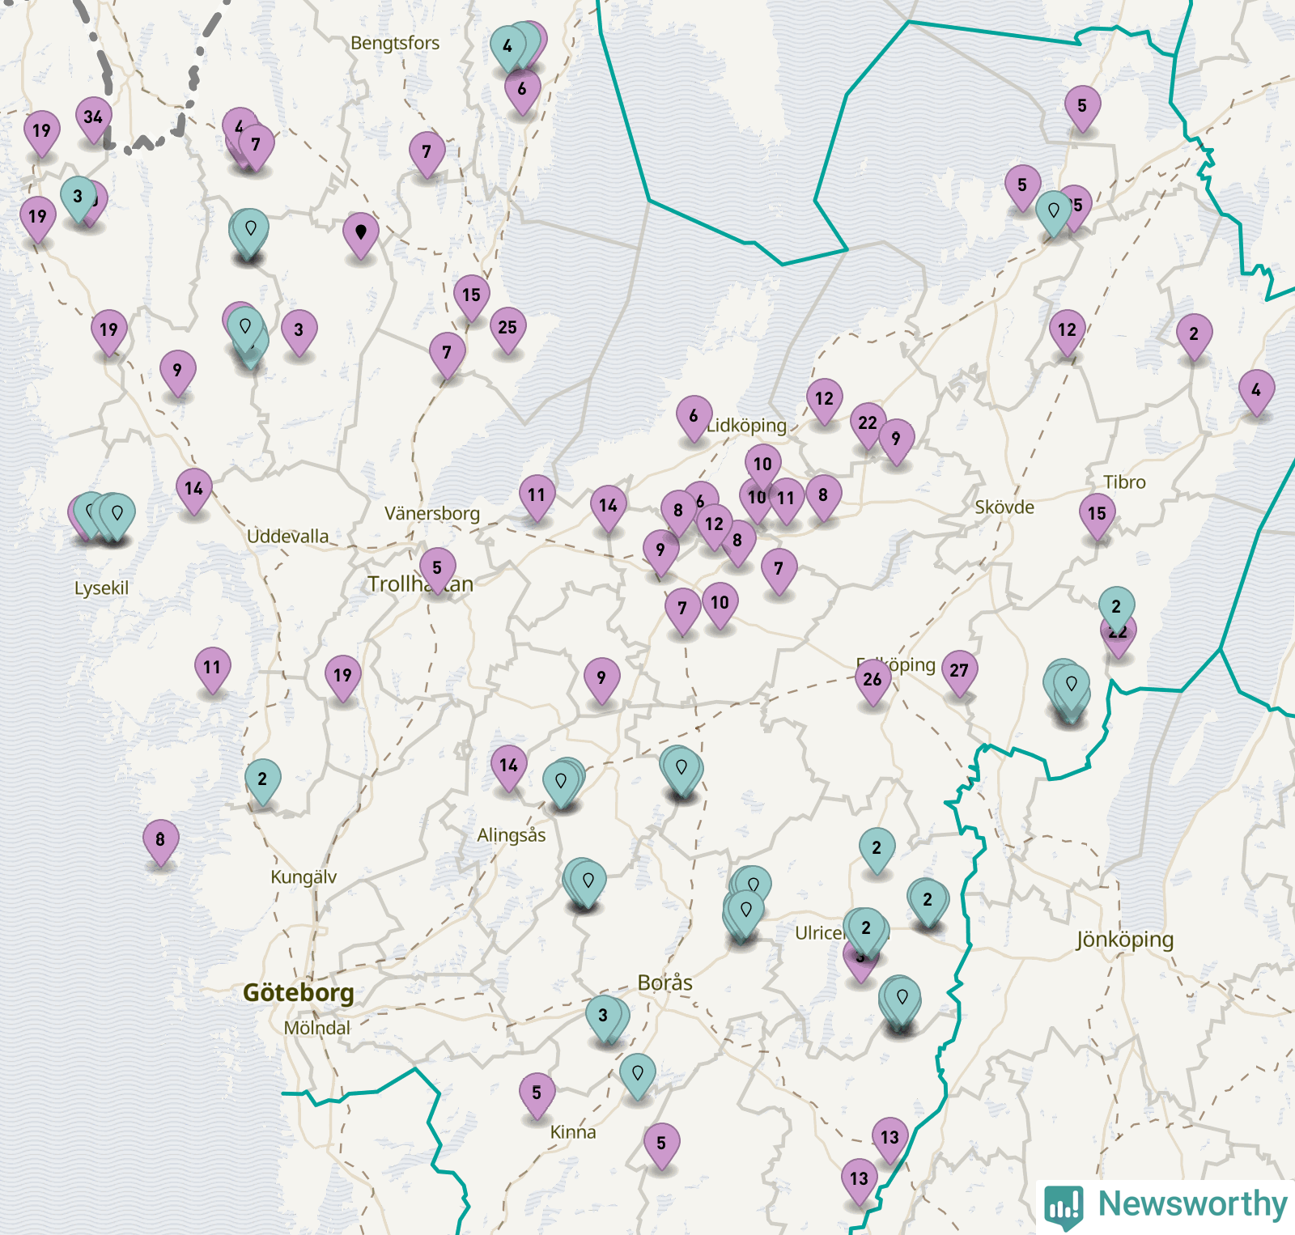Click marker 5 west of Kinna
The image size is (1295, 1235).
tap(537, 1096)
